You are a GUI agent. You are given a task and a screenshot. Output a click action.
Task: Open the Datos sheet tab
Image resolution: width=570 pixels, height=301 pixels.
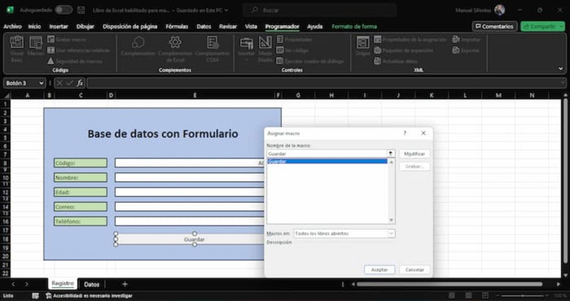[x=92, y=284]
